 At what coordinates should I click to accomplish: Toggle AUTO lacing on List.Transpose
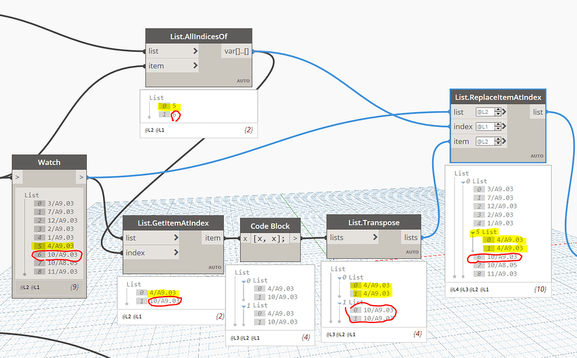pyautogui.click(x=412, y=251)
